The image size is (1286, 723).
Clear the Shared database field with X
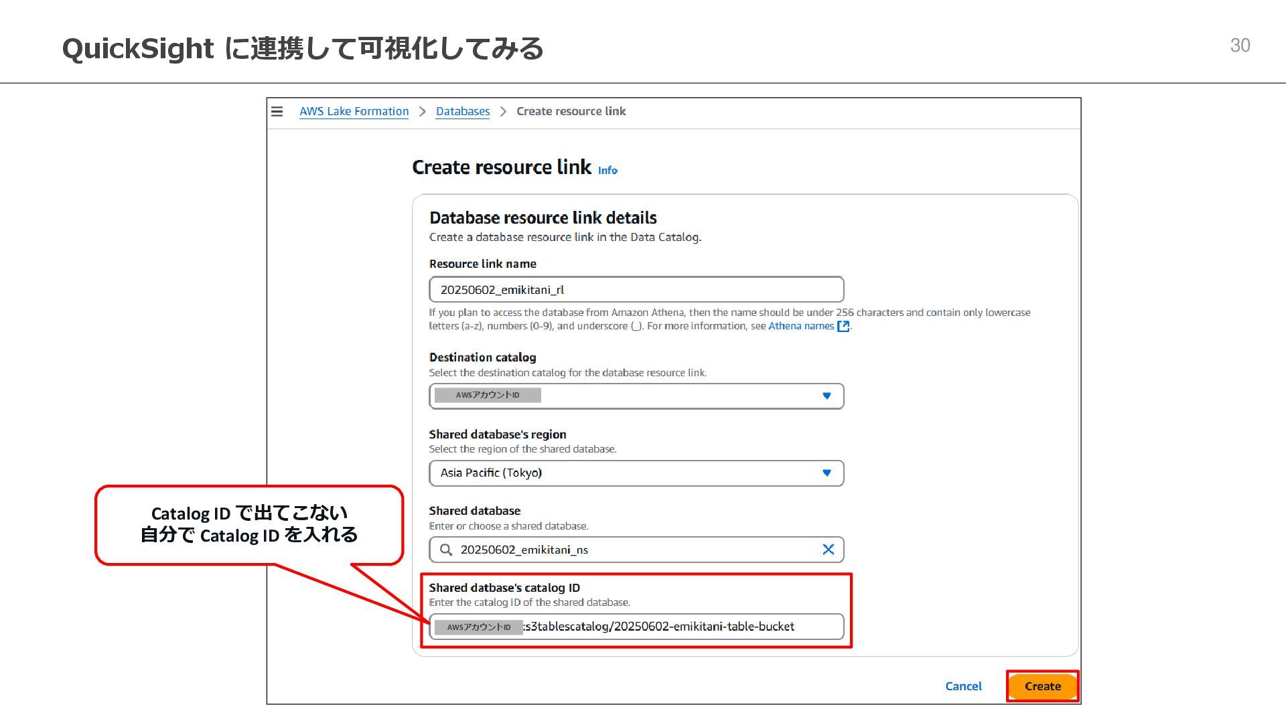click(828, 550)
